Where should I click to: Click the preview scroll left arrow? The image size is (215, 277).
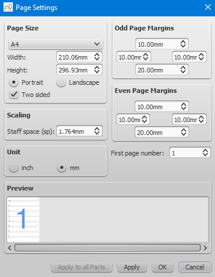[10, 248]
